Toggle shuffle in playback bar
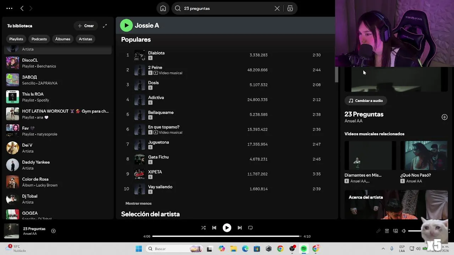The image size is (454, 255). tap(203, 228)
